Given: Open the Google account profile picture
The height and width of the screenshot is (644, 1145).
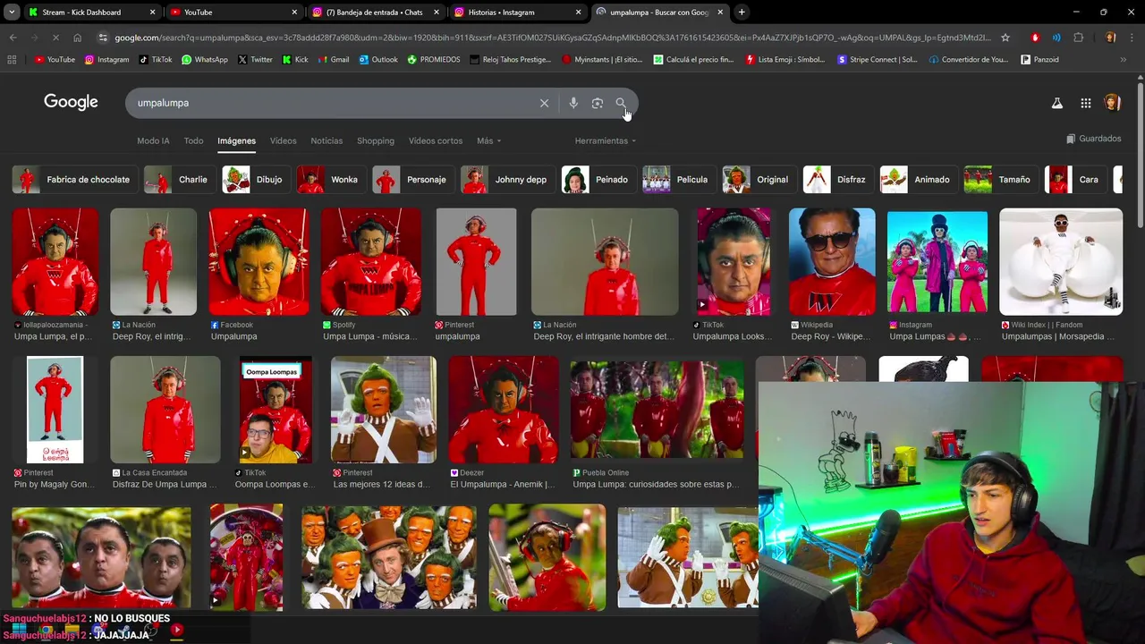Looking at the screenshot, I should tap(1112, 103).
